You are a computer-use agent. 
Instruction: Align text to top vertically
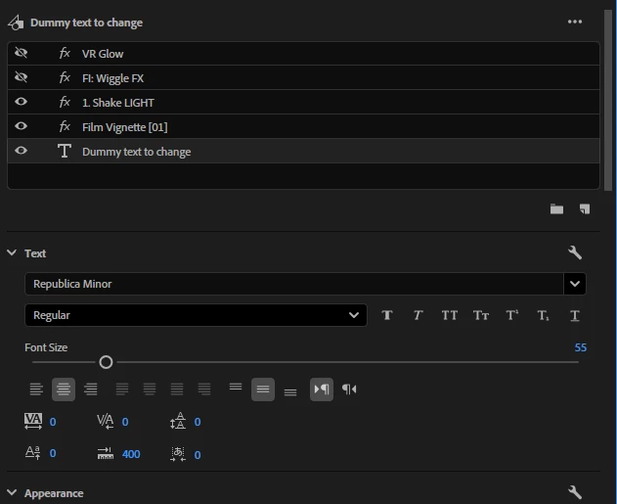pos(236,387)
